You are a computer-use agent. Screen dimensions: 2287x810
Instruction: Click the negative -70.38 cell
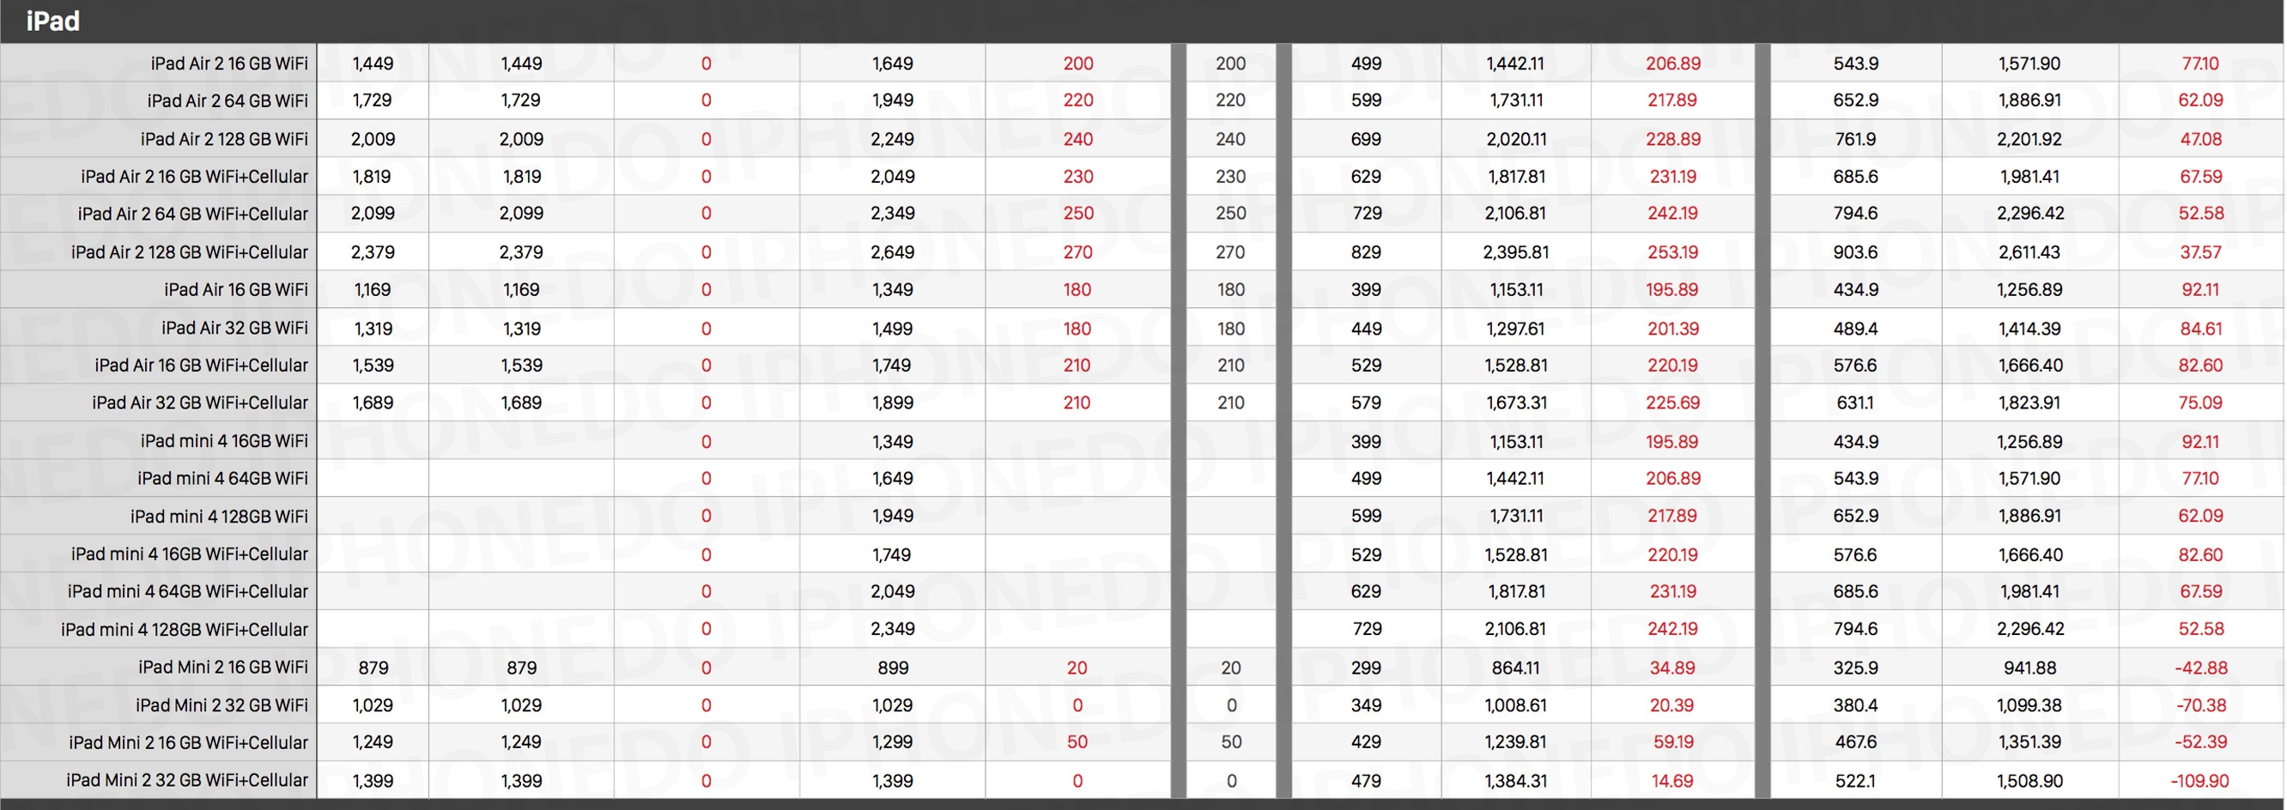pos(2200,705)
